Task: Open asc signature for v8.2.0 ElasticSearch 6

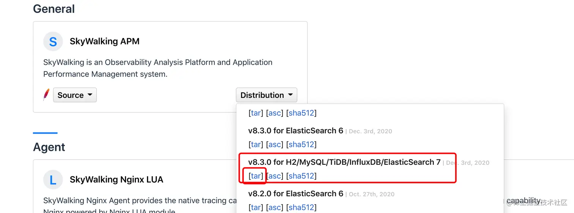Action: (275, 207)
